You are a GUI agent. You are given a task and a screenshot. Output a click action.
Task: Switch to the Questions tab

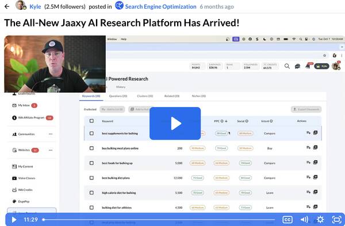(x=118, y=96)
